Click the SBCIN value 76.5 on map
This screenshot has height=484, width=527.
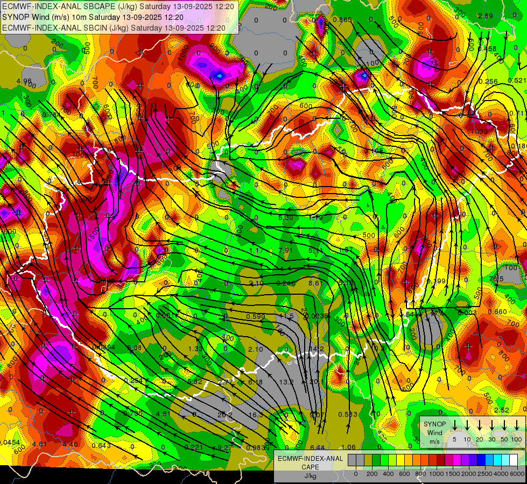pyautogui.click(x=496, y=279)
